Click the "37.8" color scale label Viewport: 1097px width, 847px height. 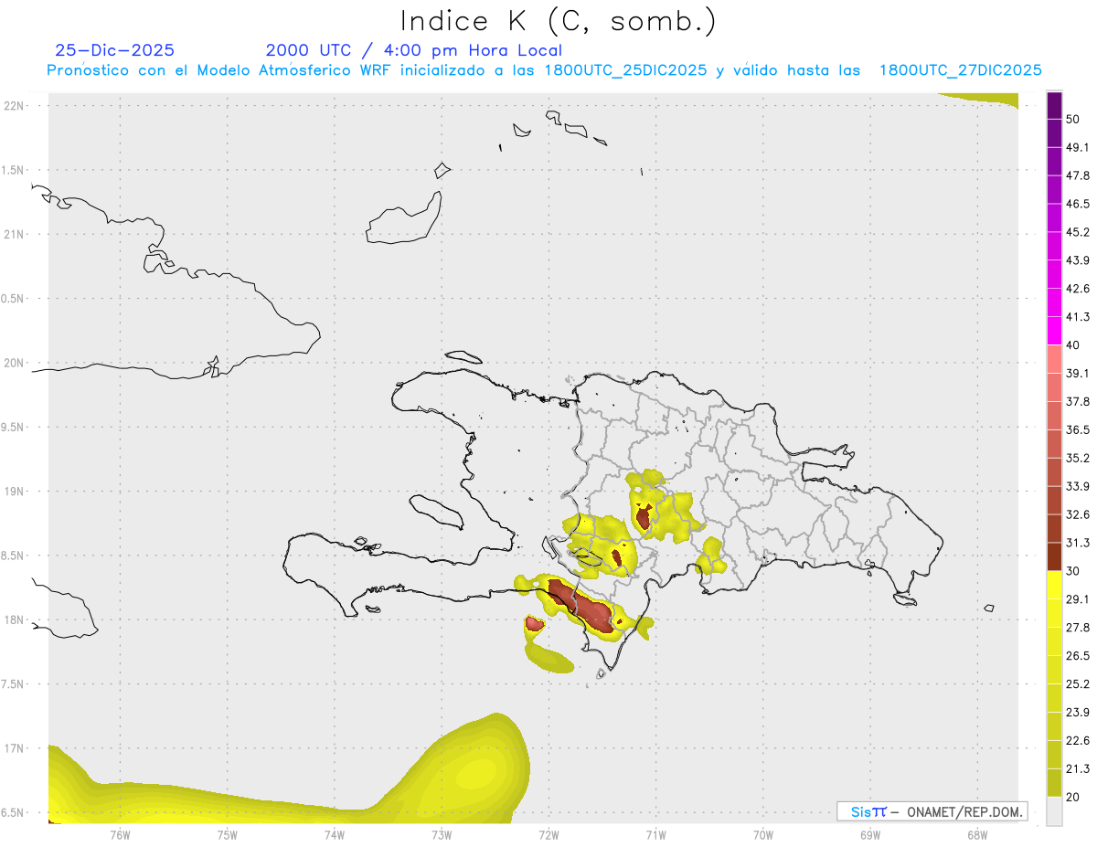(1078, 402)
